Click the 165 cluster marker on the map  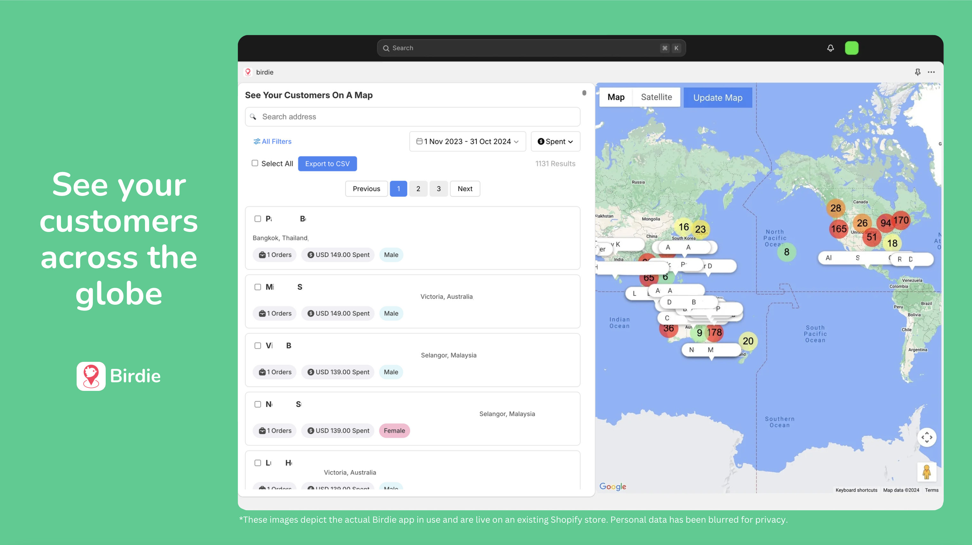click(839, 228)
